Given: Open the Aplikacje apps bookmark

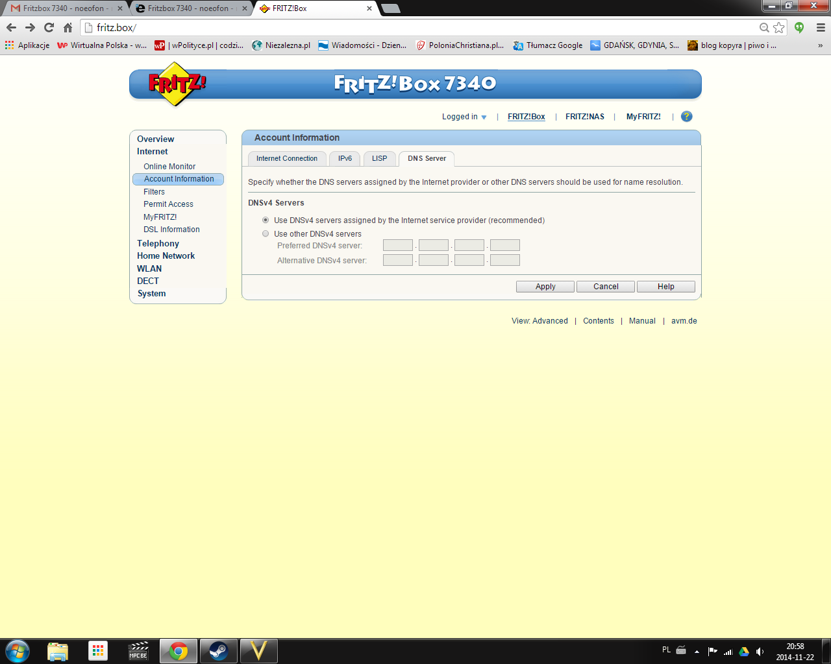Looking at the screenshot, I should coord(27,45).
